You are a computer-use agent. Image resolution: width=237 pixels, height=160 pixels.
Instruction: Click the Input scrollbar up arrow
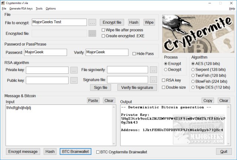tap(114, 107)
